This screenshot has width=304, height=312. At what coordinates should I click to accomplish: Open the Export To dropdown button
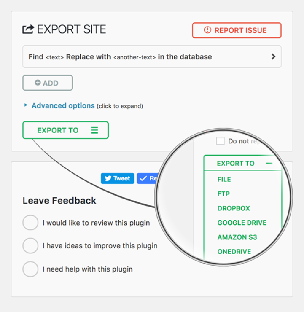click(x=65, y=130)
